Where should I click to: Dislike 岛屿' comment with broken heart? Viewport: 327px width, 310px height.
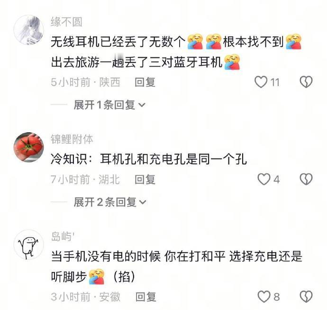point(306,297)
